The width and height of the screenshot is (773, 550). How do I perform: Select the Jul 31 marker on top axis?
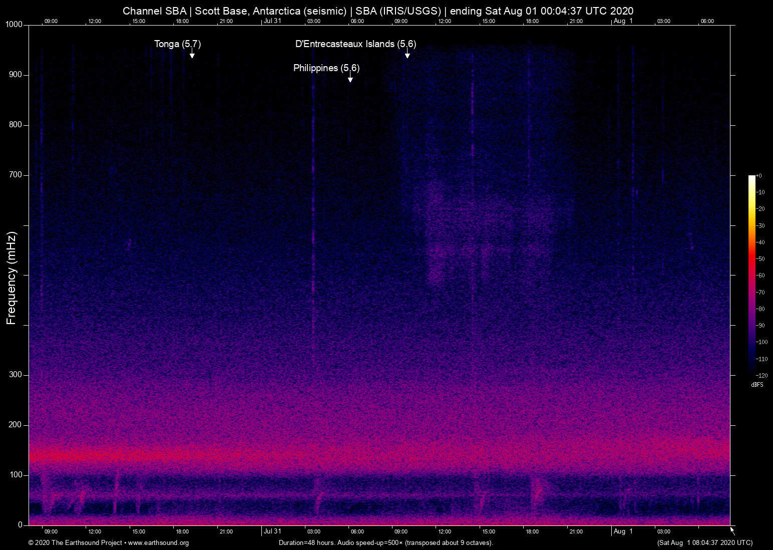click(272, 21)
